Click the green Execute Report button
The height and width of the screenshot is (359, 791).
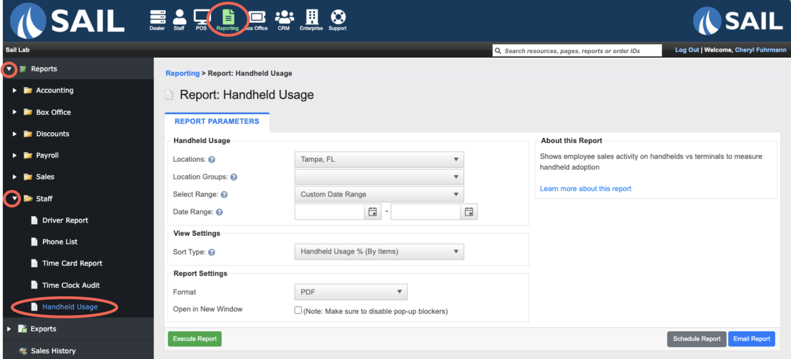194,339
